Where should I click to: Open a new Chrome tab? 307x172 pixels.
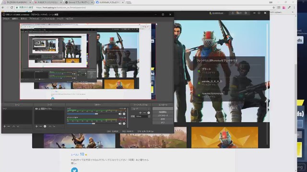tap(129, 2)
